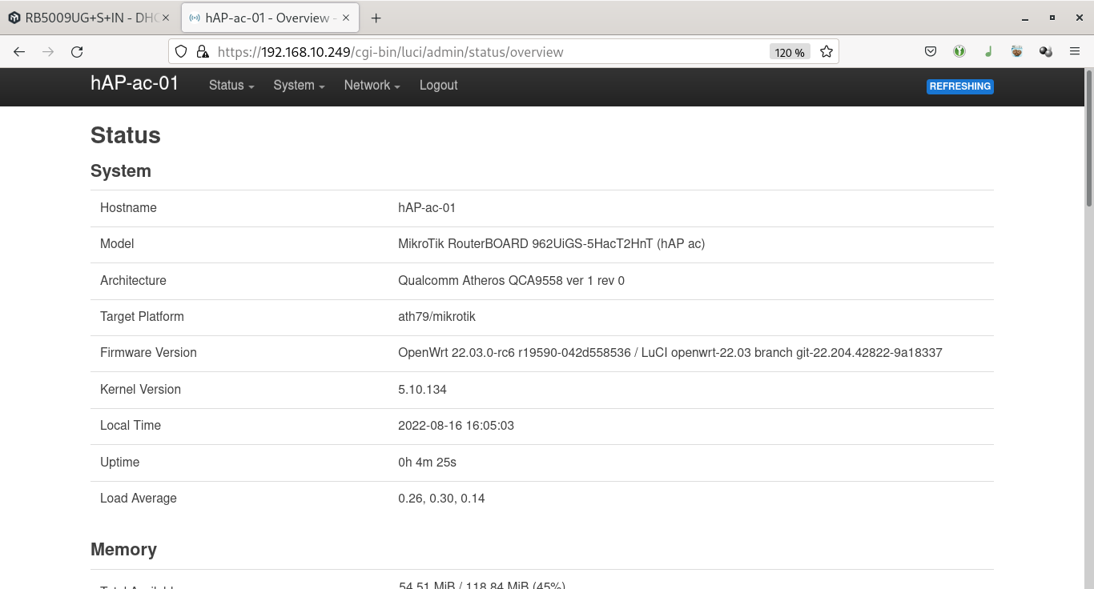1094x589 pixels.
Task: Click the padlock site security icon
Action: pos(203,52)
